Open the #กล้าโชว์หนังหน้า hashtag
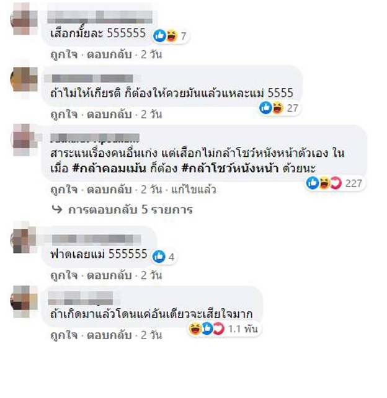 pos(230,168)
